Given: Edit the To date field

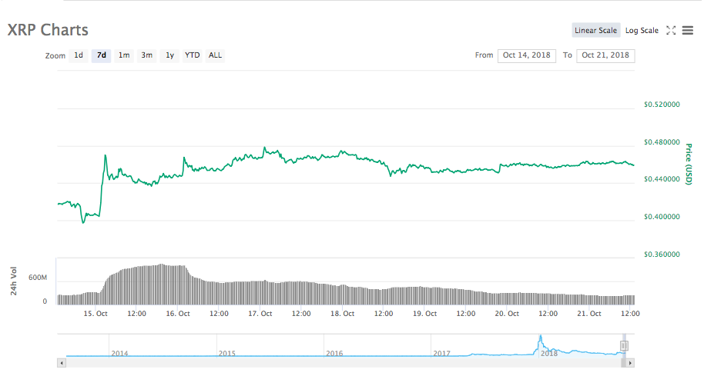Looking at the screenshot, I should (605, 55).
